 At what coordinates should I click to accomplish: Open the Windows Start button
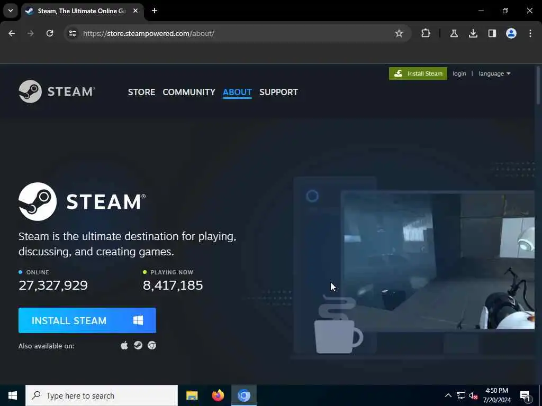(x=13, y=395)
